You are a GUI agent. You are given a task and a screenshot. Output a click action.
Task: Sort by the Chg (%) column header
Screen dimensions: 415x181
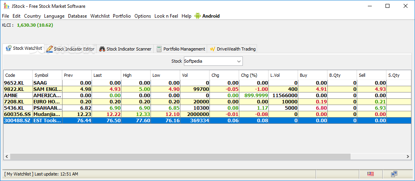254,75
